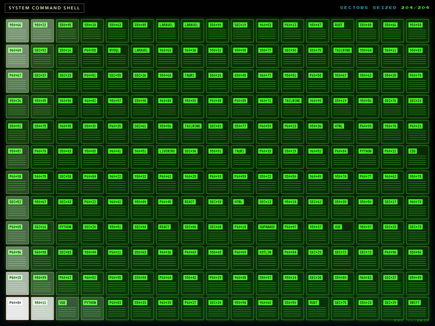
Task: Open the card labeled SEC*76
Action: pos(392,107)
